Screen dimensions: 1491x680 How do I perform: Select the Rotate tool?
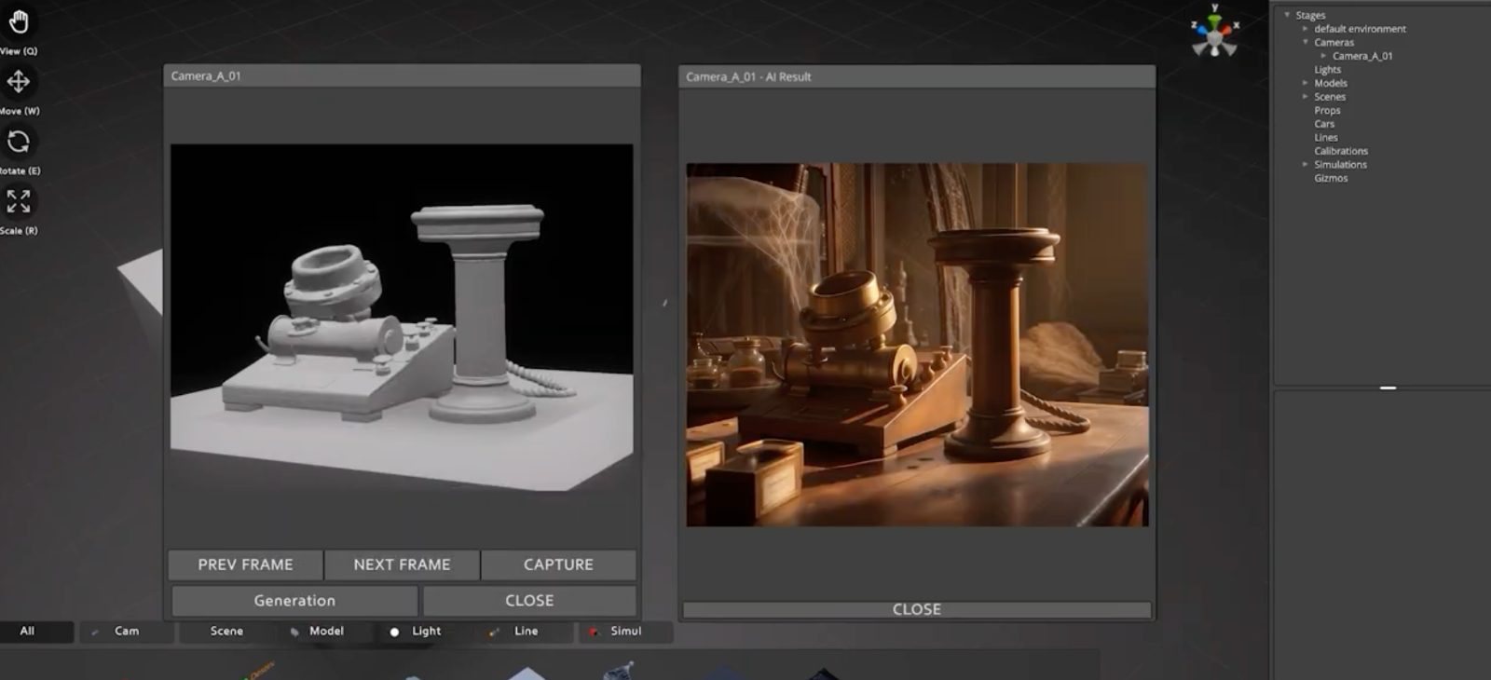tap(19, 142)
